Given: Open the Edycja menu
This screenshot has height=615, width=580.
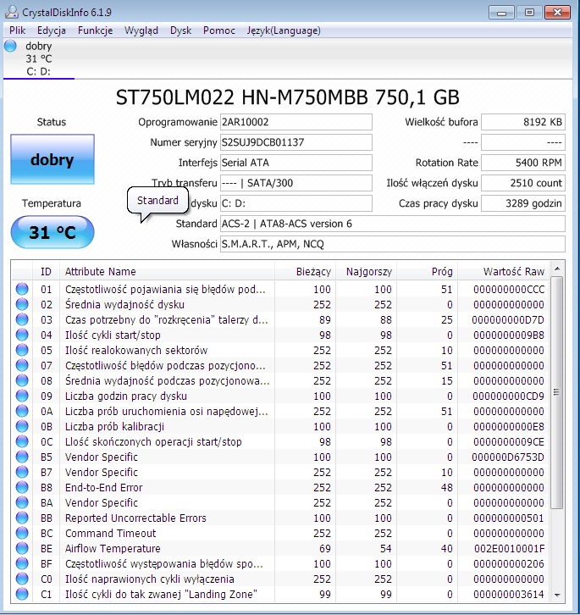Looking at the screenshot, I should pyautogui.click(x=52, y=30).
